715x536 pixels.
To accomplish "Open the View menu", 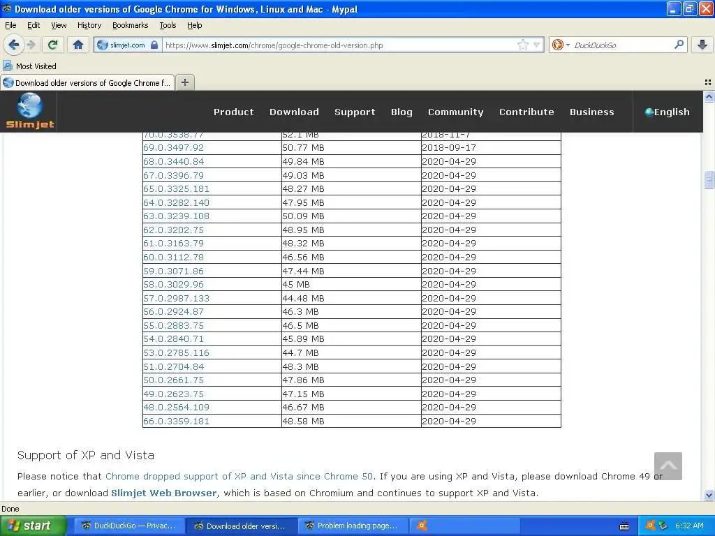I will [x=59, y=25].
